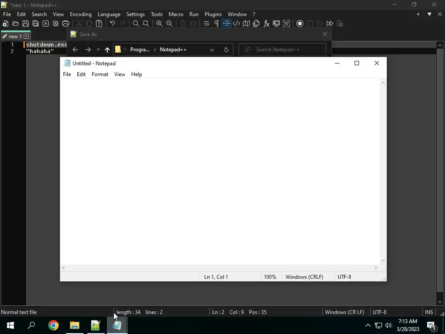Viewport: 445px width, 334px height.
Task: Click the Save All icon
Action: [36, 23]
